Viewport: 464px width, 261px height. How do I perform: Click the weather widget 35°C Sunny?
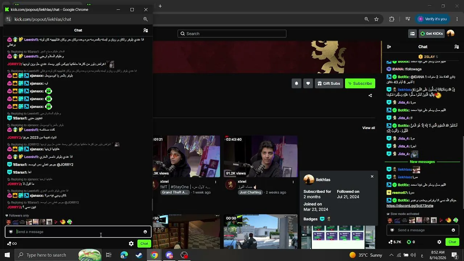pyautogui.click(x=365, y=255)
